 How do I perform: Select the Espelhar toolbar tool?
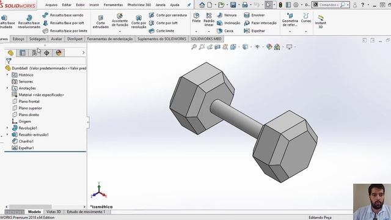pyautogui.click(x=254, y=31)
